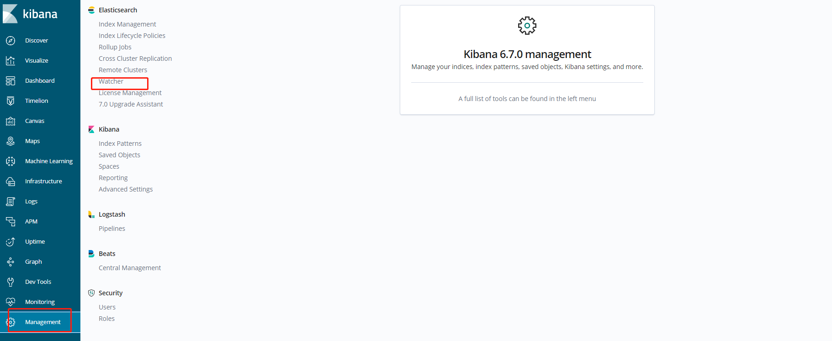The width and height of the screenshot is (832, 341).
Task: Open Cross Cluster Replication link
Action: (x=135, y=59)
